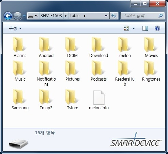Screen dimensions: 168x154
Task: Expand the arrow after Tablet
Action: (x=85, y=16)
